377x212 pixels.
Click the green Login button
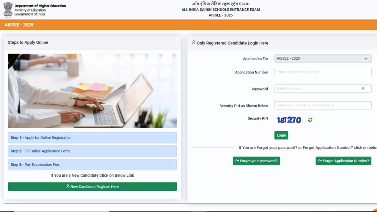(281, 135)
